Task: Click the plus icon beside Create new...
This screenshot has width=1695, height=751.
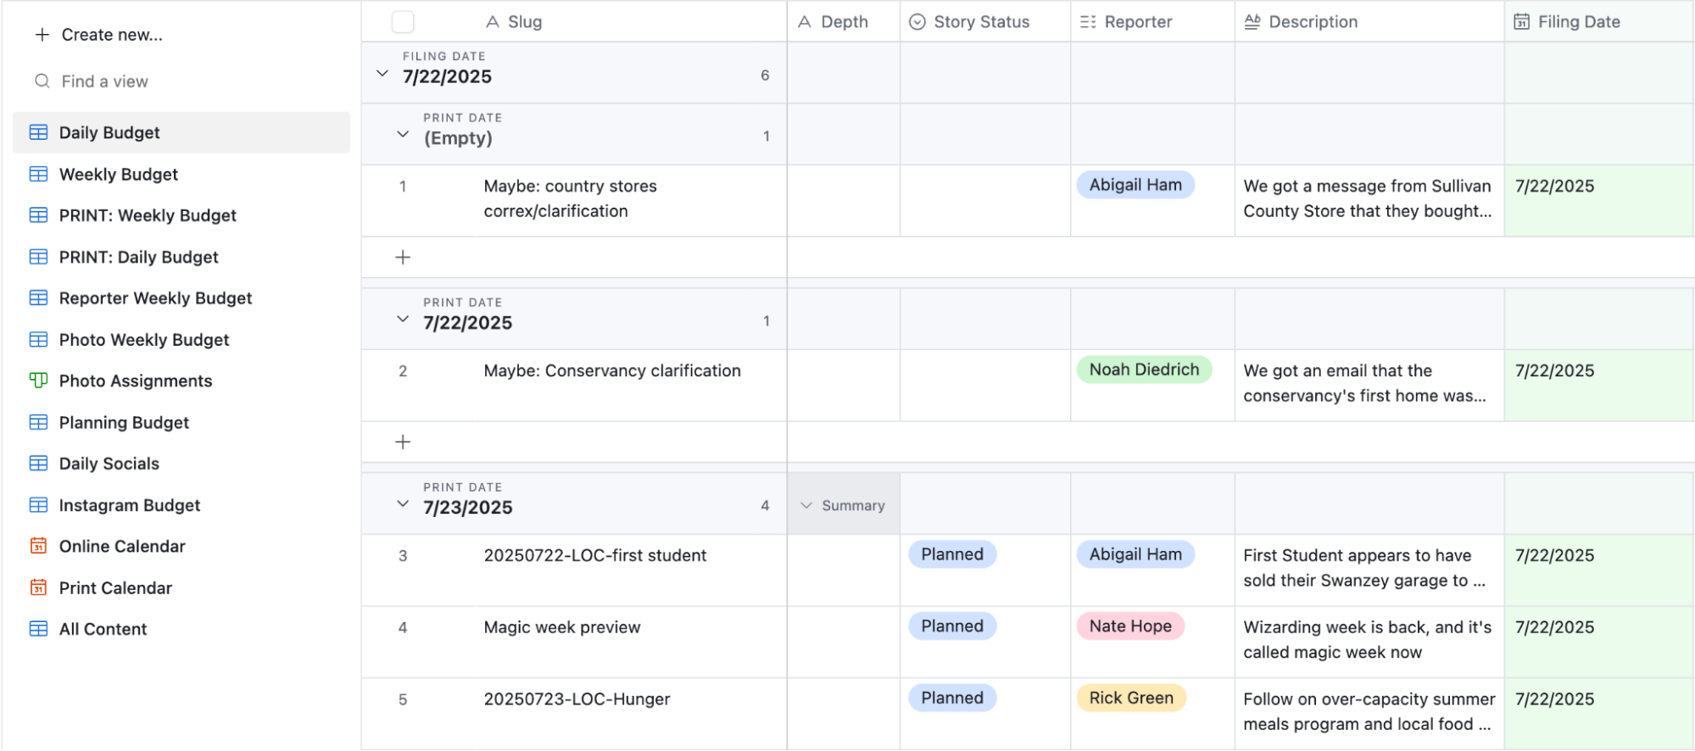Action: pyautogui.click(x=42, y=35)
